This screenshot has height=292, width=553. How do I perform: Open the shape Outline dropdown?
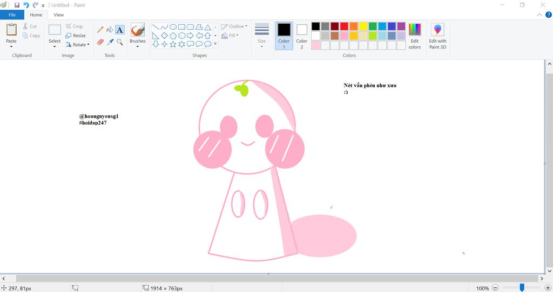(x=234, y=26)
